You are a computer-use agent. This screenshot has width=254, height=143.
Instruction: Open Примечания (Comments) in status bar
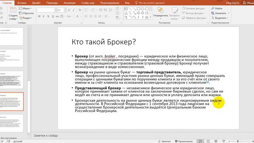[184, 141]
